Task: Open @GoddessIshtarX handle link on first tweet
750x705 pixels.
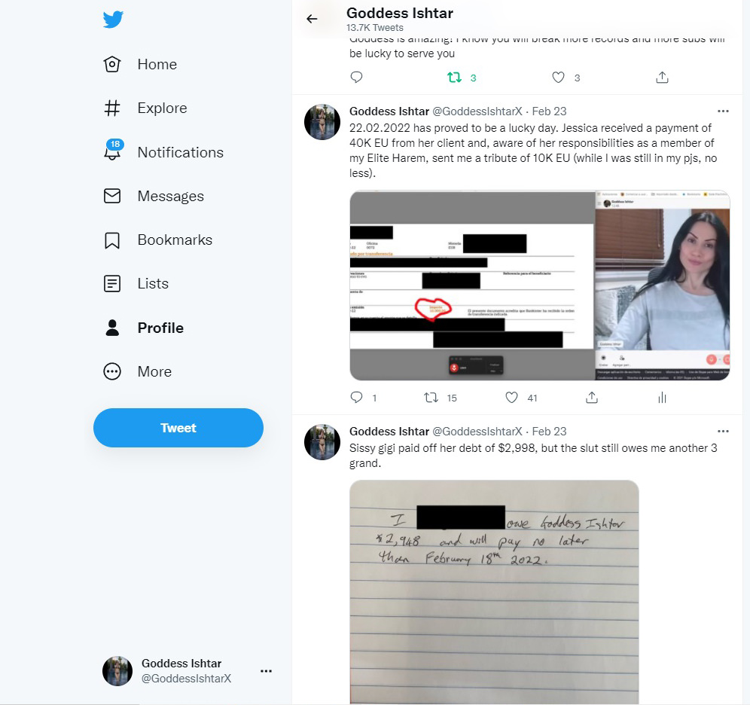Action: [x=477, y=111]
